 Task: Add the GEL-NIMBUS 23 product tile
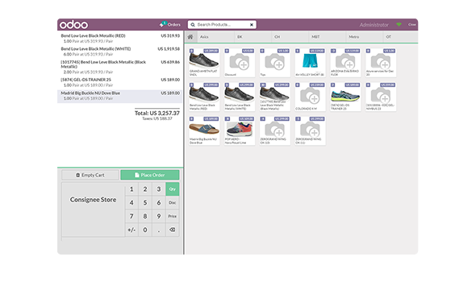381,97
